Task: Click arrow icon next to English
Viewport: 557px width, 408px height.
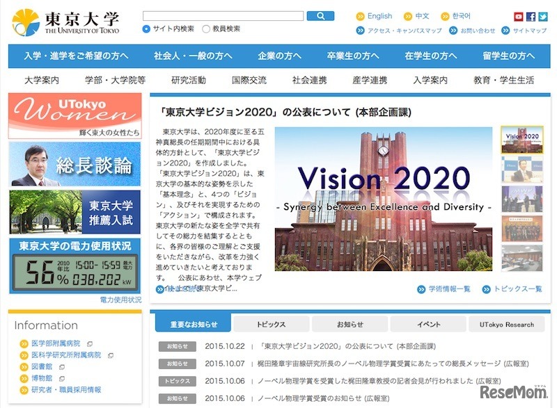Action: [x=360, y=17]
